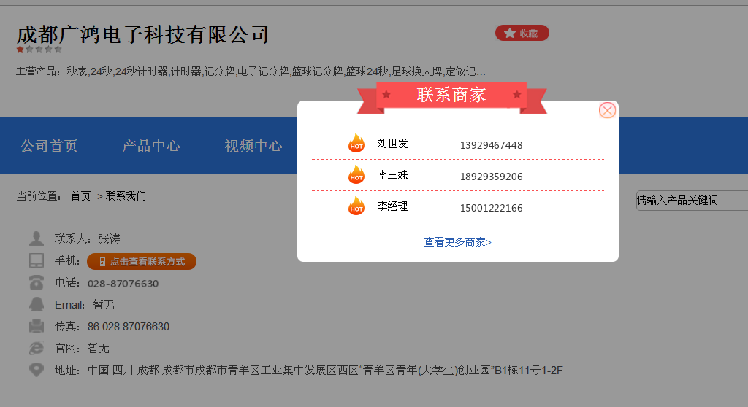The height and width of the screenshot is (407, 748).
Task: Click the HOT flame icon beside 李经理
Action: pos(356,206)
